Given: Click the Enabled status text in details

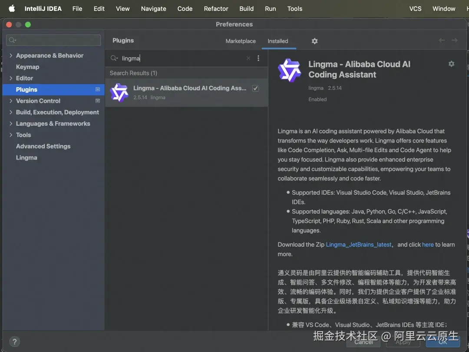Looking at the screenshot, I should pos(317,99).
